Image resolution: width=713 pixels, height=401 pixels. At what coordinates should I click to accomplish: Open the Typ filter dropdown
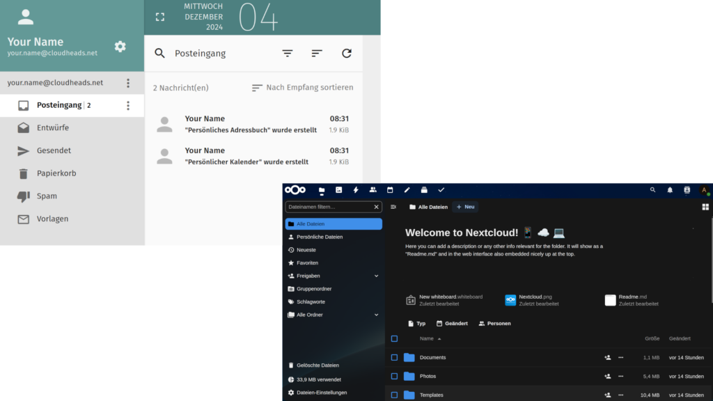point(416,323)
